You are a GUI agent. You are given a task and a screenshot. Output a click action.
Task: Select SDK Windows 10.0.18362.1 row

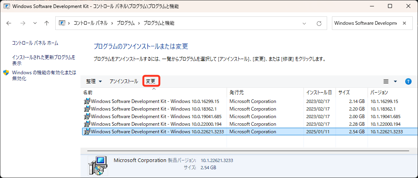coord(250,109)
